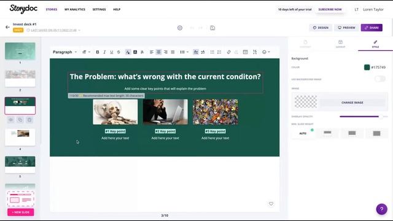393x221 pixels.
Task: Click the slide title 'The Problem' heading
Action: [x=165, y=77]
